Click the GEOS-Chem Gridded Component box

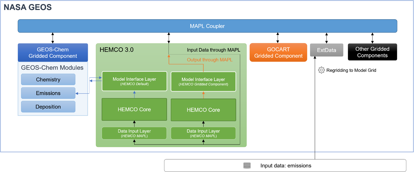[53, 53]
